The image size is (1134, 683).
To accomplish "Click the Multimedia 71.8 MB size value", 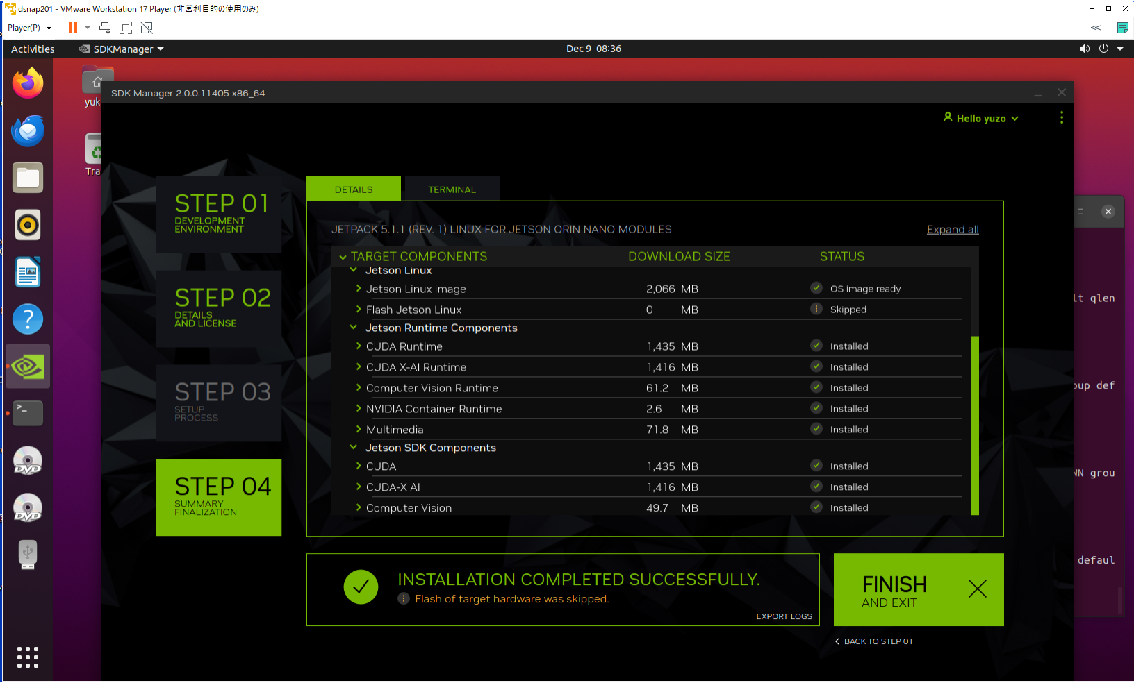I will (672, 429).
